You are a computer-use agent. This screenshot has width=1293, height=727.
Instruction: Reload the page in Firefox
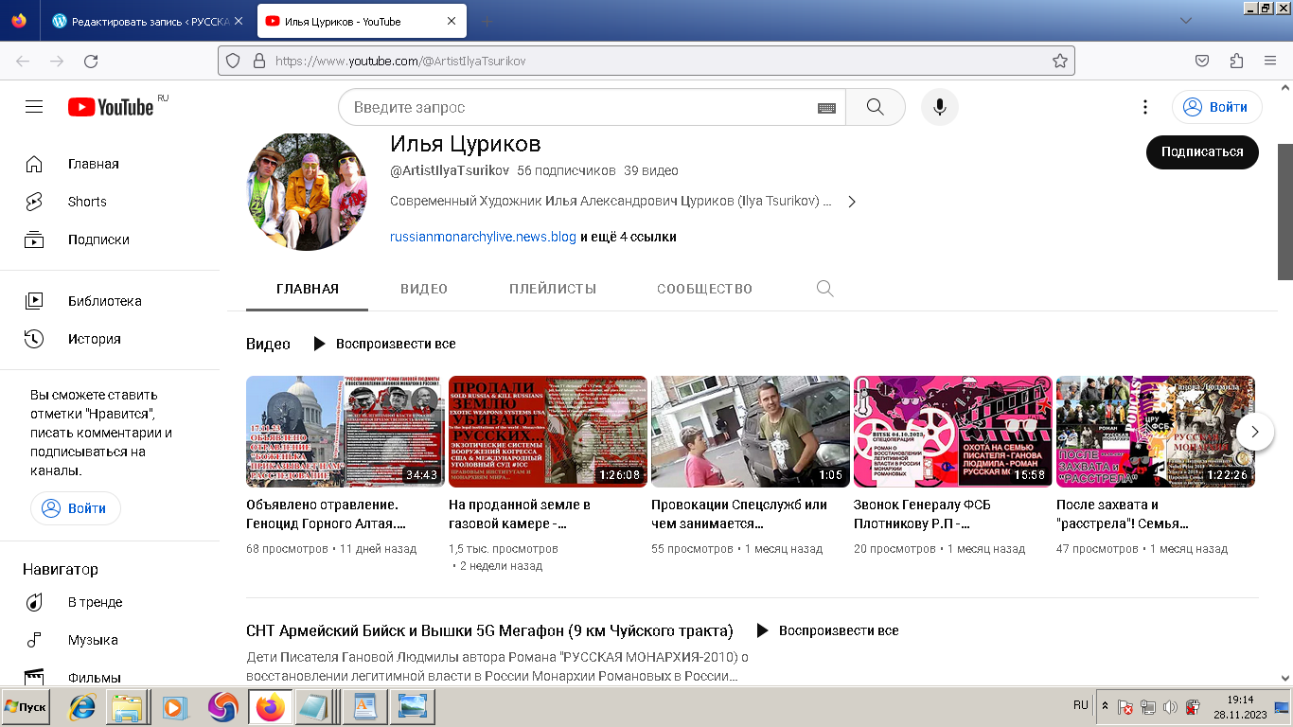[91, 61]
